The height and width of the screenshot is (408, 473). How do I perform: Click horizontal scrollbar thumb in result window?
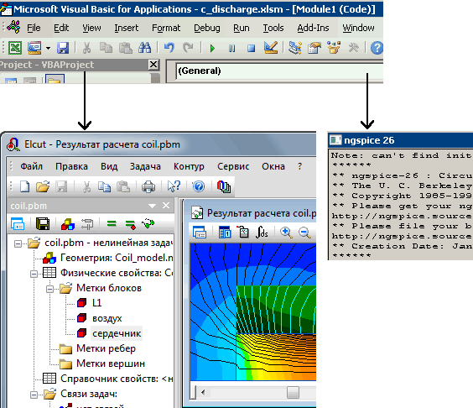coord(293,392)
